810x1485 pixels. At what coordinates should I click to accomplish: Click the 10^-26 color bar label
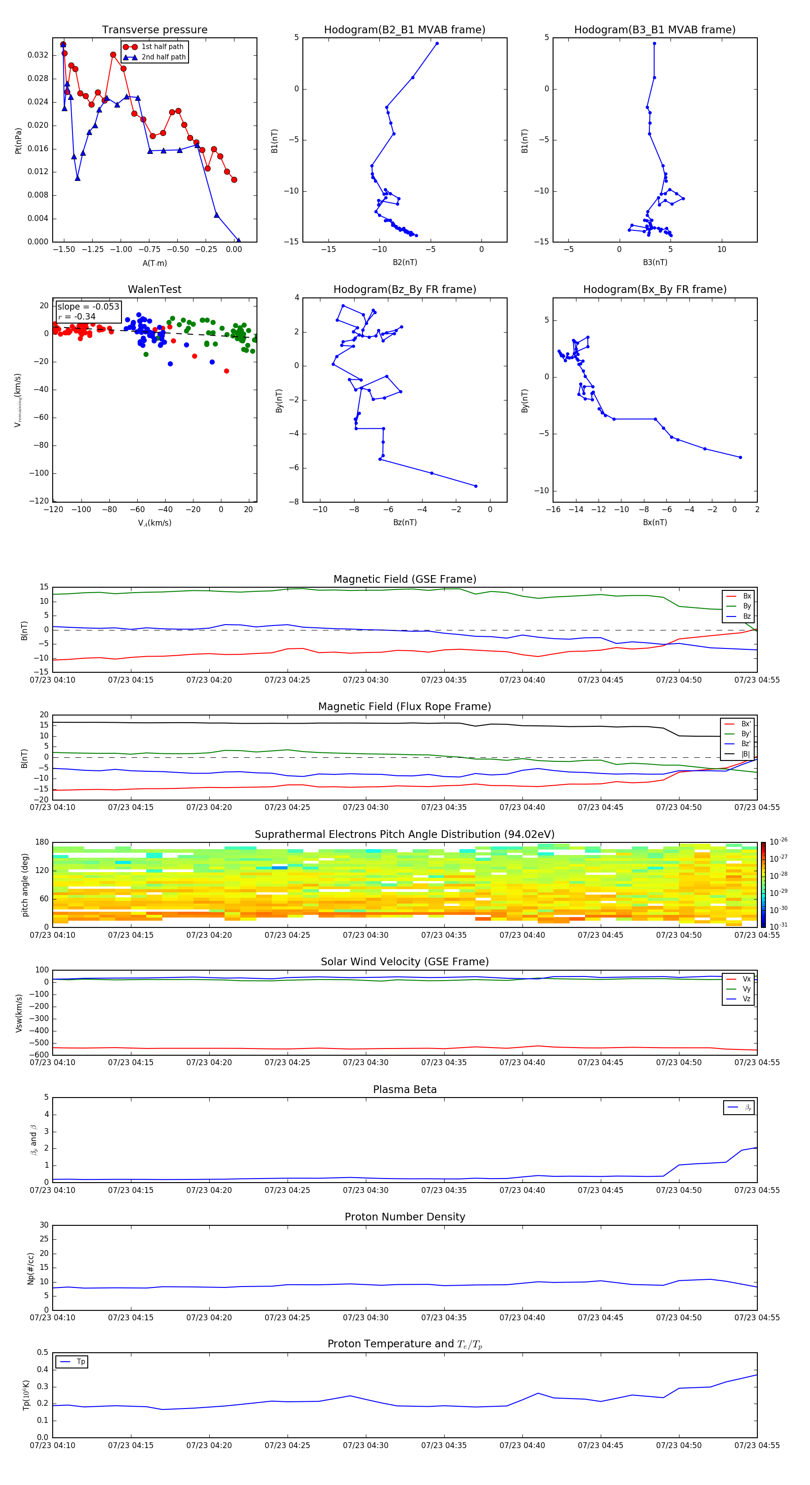point(778,841)
